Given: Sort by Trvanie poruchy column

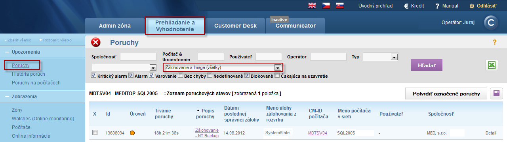Looking at the screenshot, I should 164,114.
